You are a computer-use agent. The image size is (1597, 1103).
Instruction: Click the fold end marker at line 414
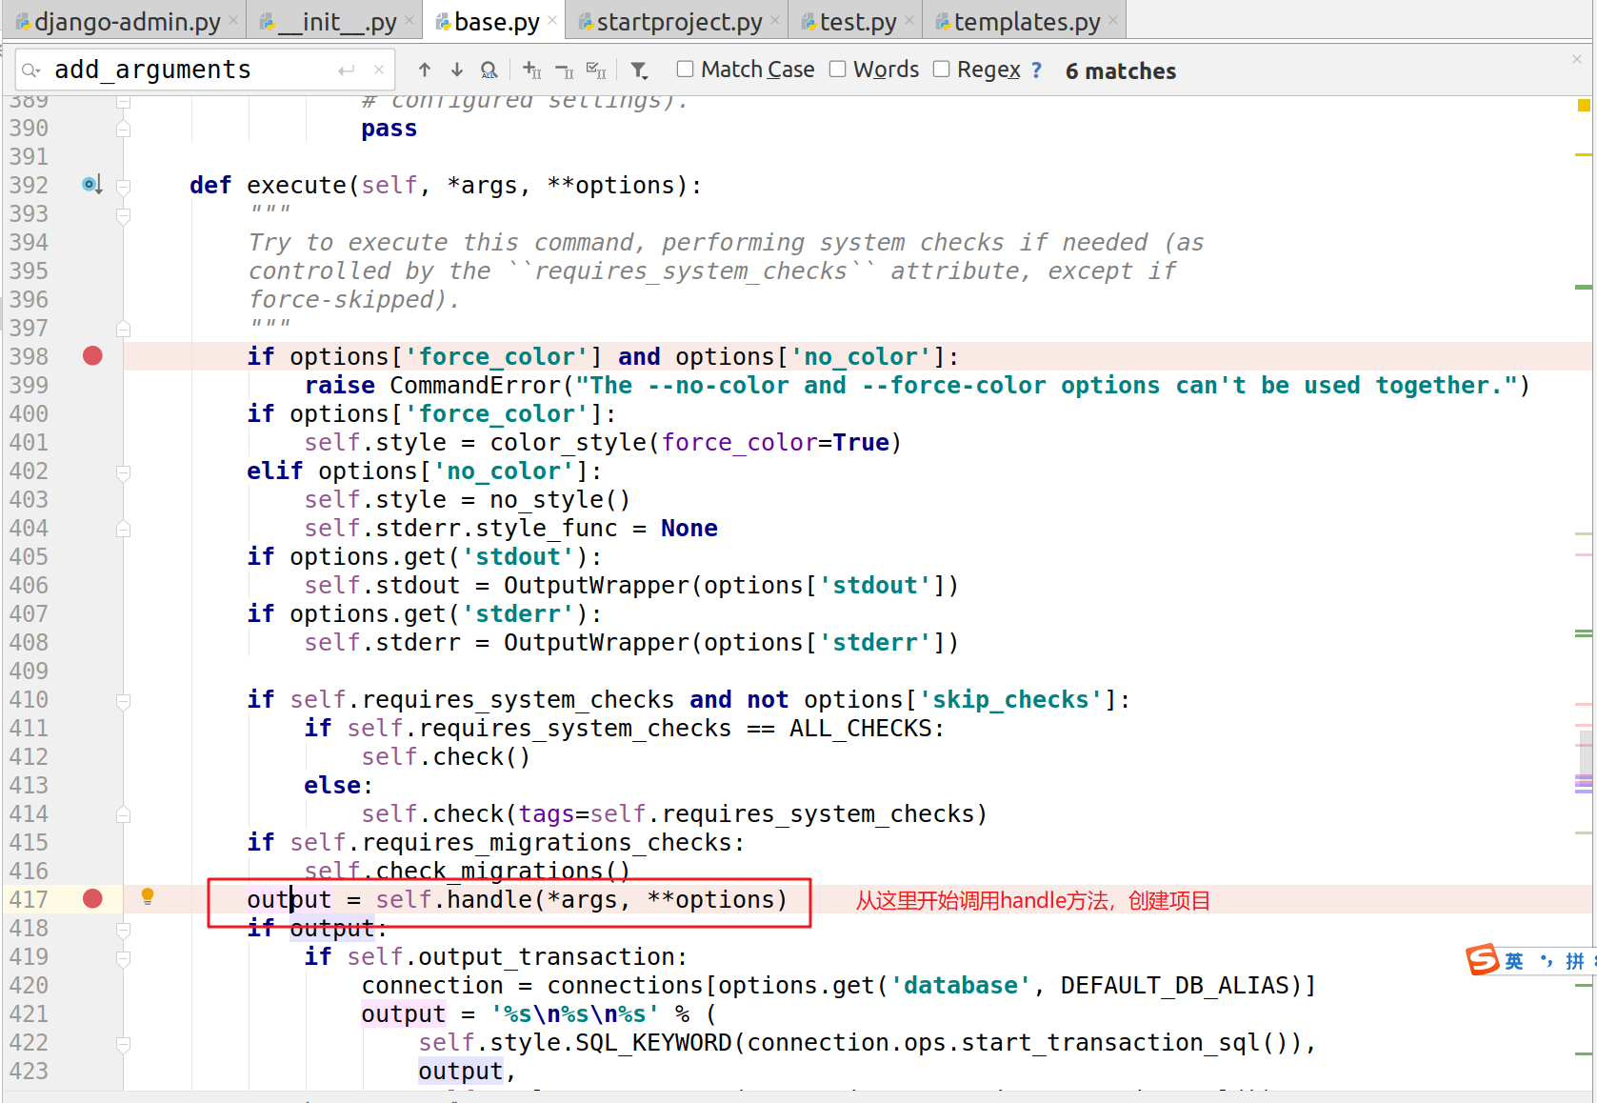pos(123,814)
